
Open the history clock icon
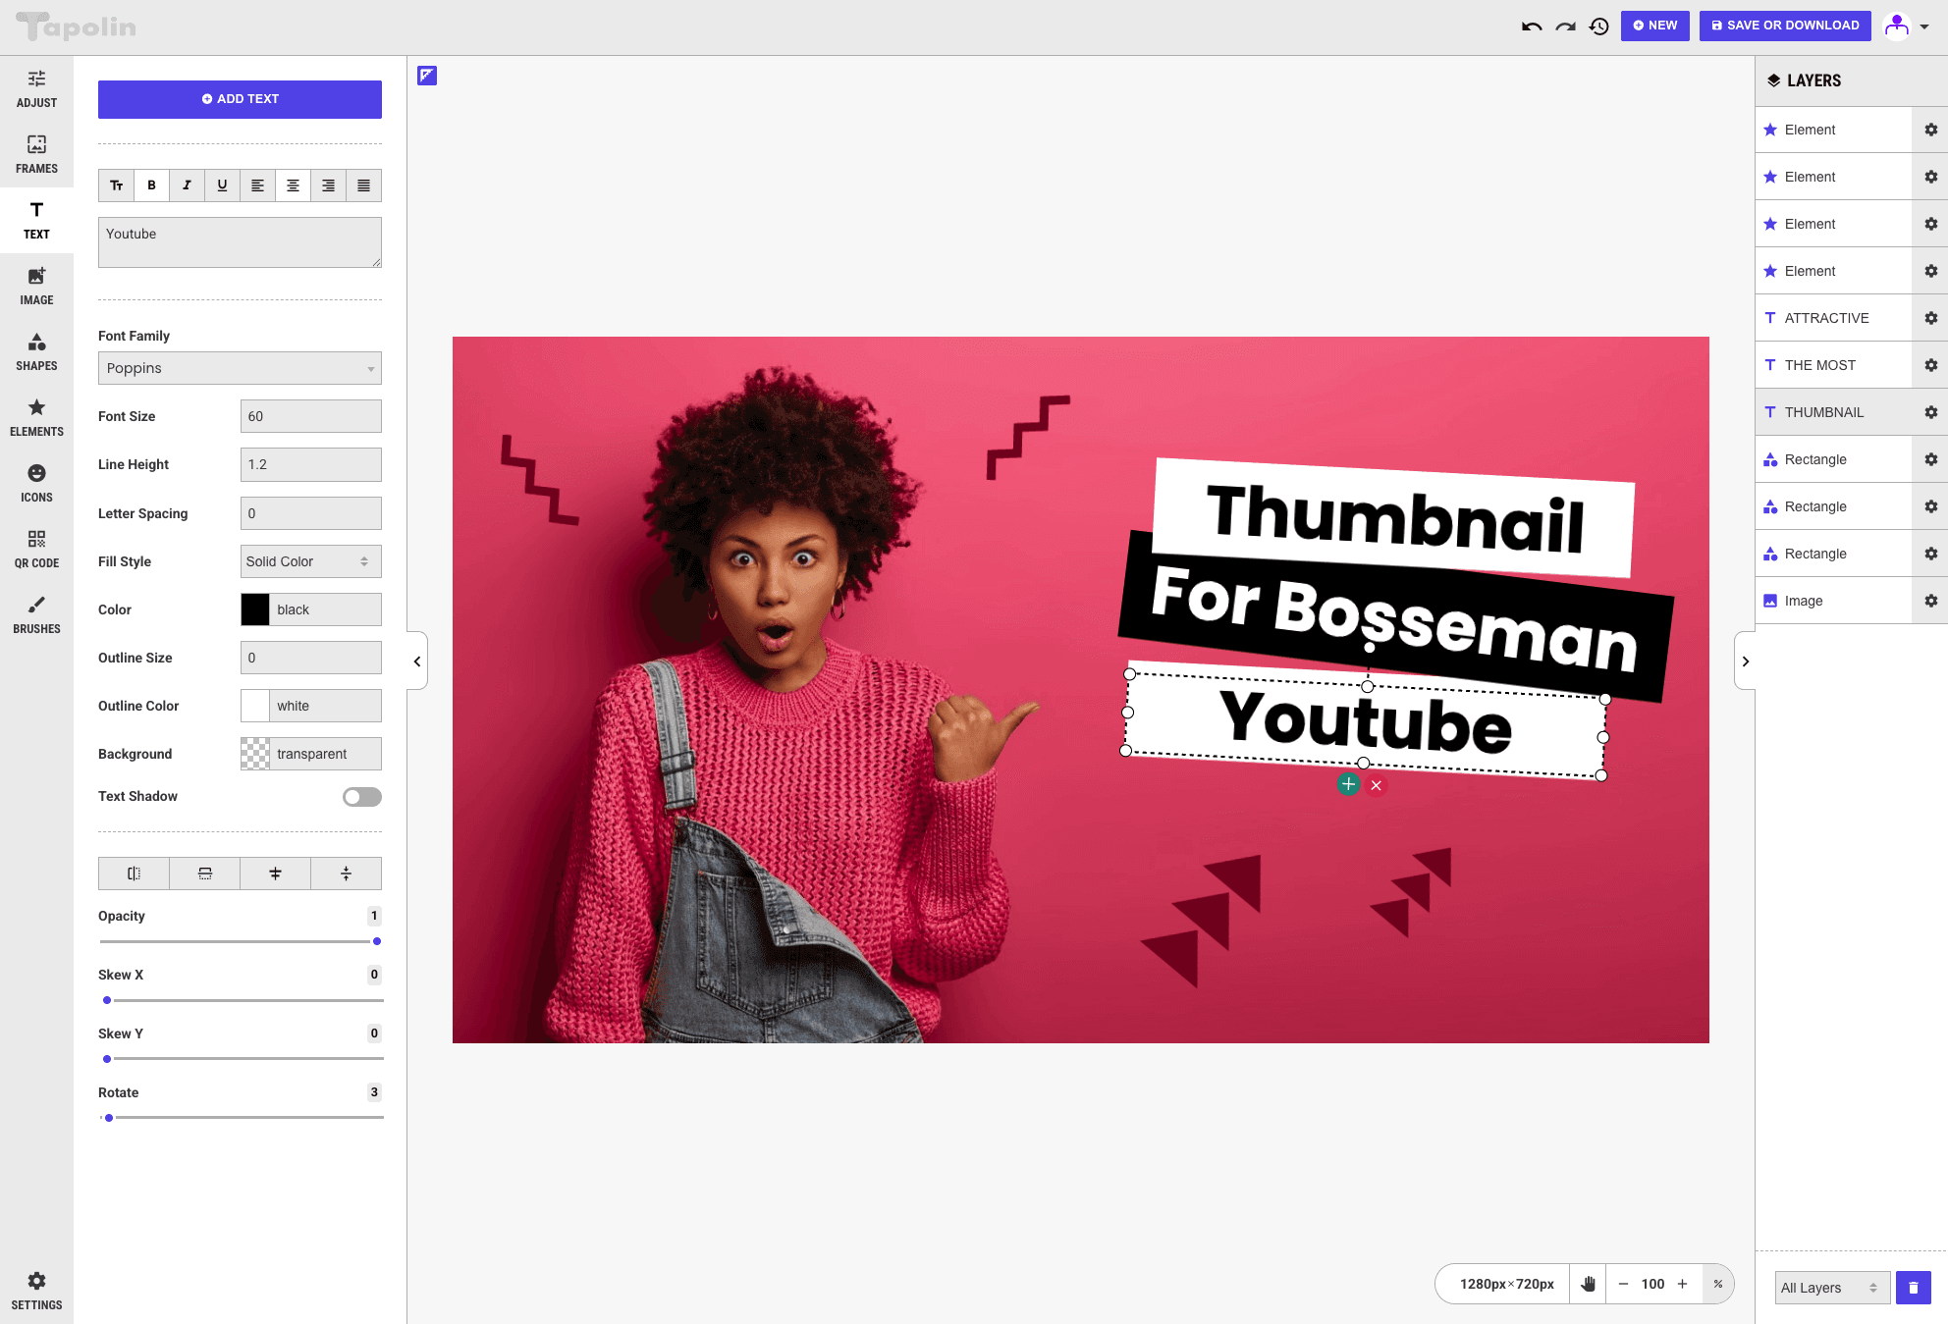point(1599,26)
